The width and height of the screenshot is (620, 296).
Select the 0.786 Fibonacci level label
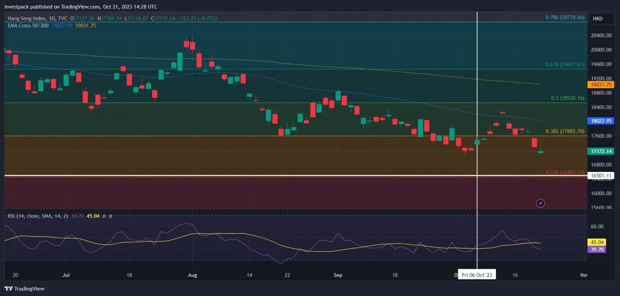point(565,17)
